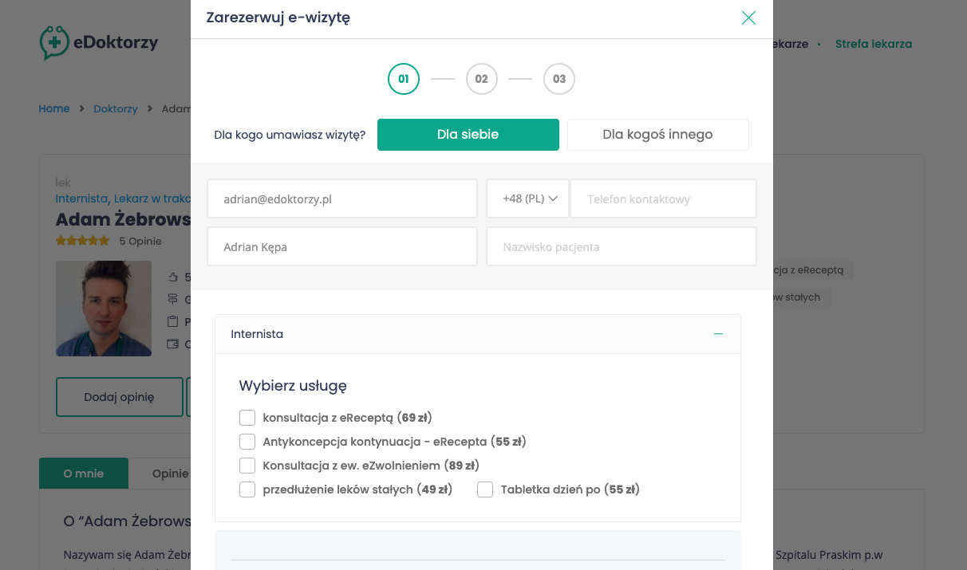Close the e-wizyta booking dialog
Screen dimensions: 967x570
(x=748, y=18)
